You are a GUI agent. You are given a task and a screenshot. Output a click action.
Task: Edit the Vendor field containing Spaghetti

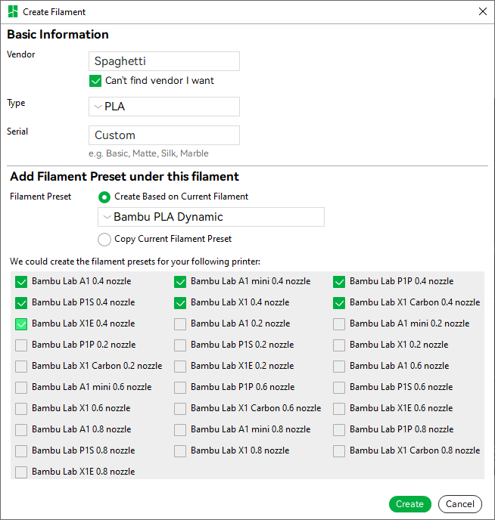(x=164, y=61)
